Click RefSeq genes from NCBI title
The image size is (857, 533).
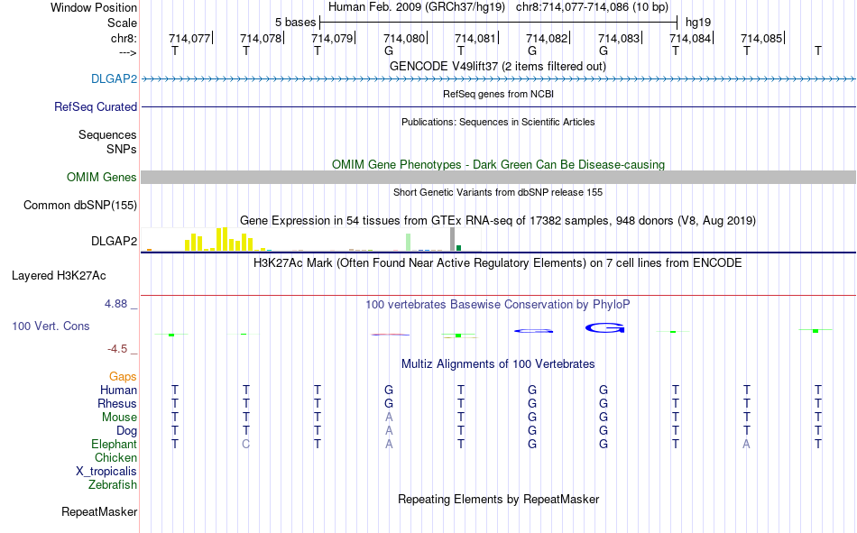click(x=498, y=94)
